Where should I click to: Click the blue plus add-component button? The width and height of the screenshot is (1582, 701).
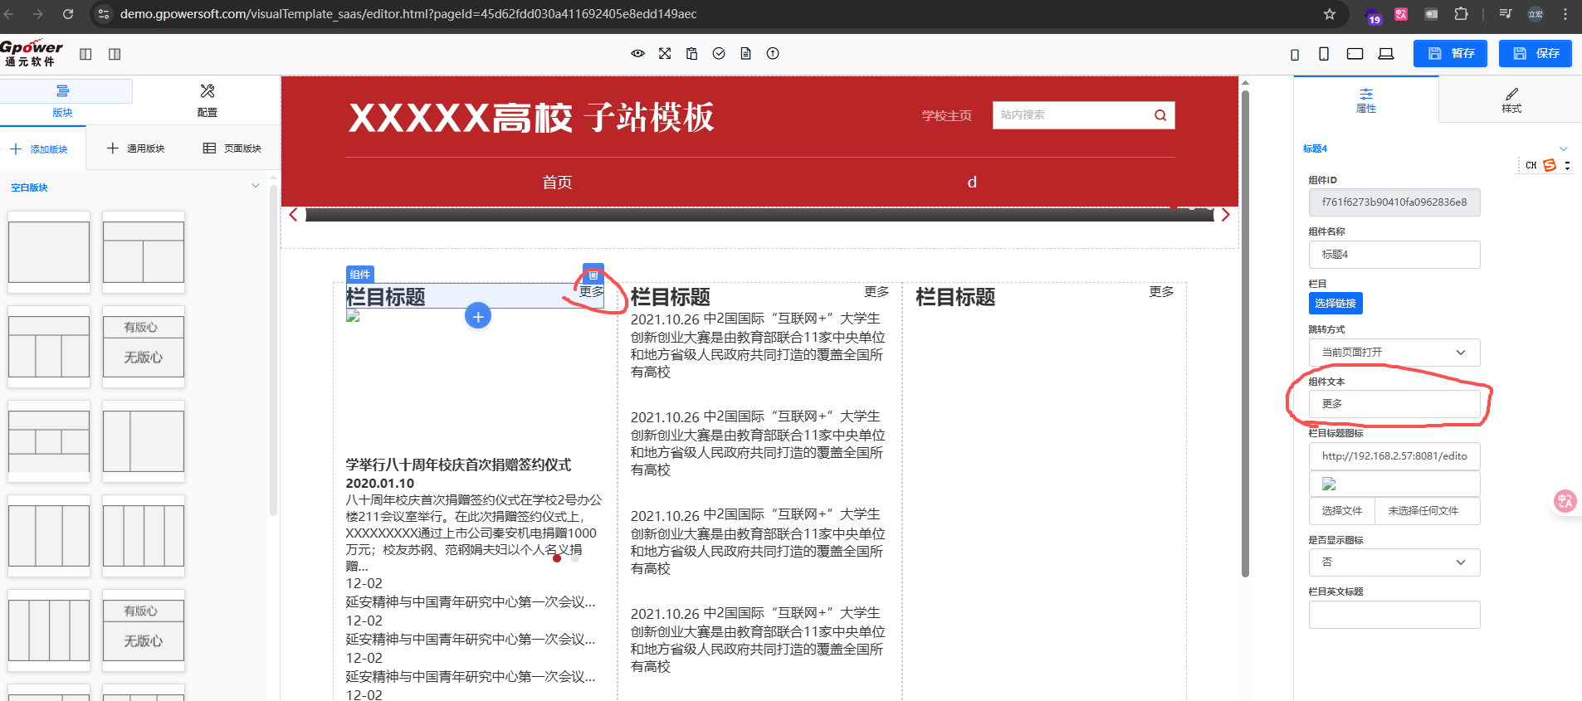coord(477,316)
